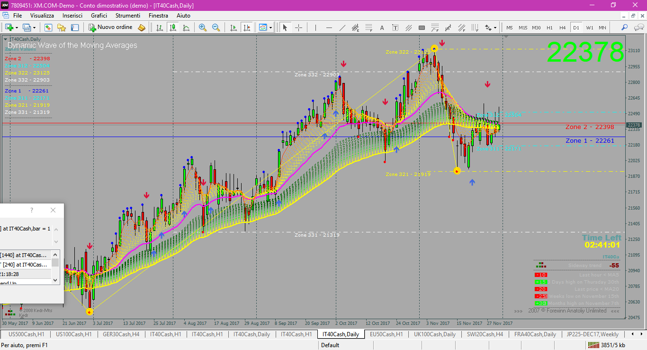Show the Terminal window icon

(x=75, y=28)
